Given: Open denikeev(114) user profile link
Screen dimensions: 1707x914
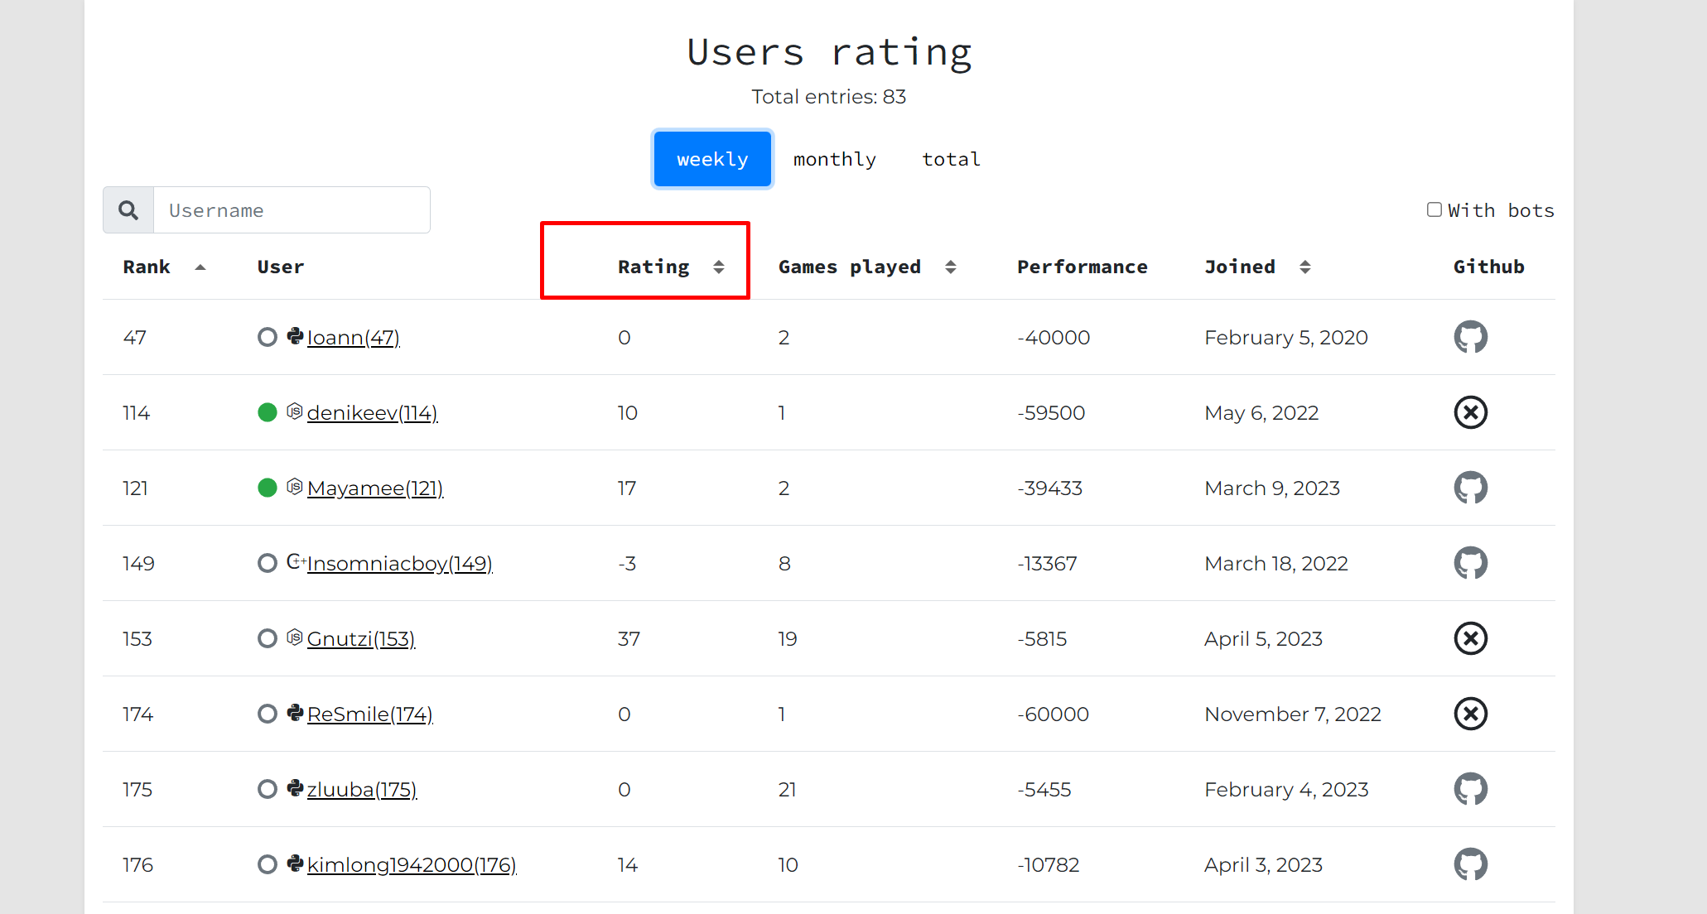Looking at the screenshot, I should coord(372,412).
